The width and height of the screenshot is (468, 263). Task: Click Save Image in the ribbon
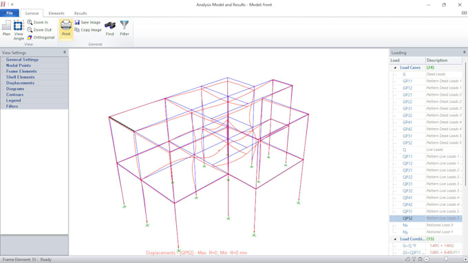tap(87, 23)
